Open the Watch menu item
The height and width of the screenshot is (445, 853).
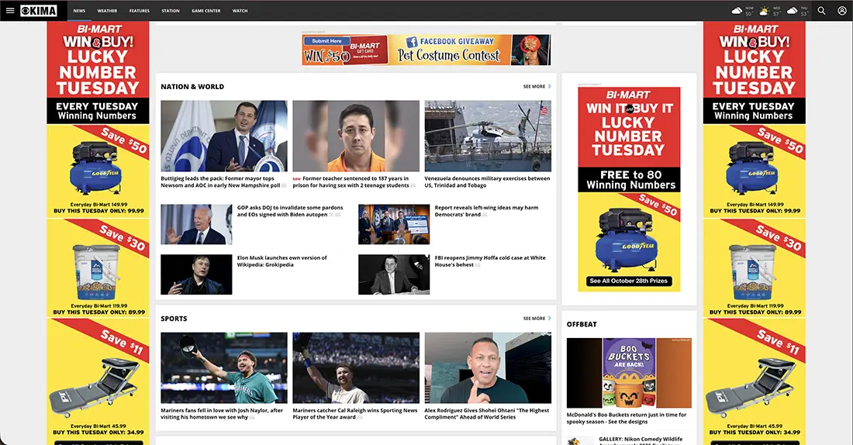point(240,10)
